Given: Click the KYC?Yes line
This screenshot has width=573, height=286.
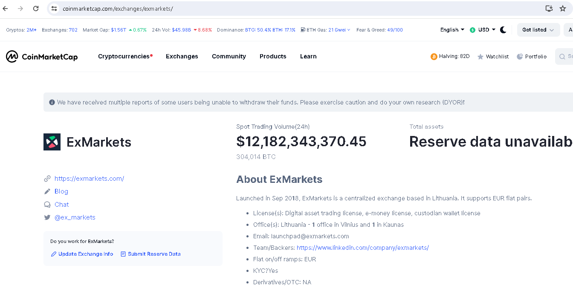Looking at the screenshot, I should 266,271.
